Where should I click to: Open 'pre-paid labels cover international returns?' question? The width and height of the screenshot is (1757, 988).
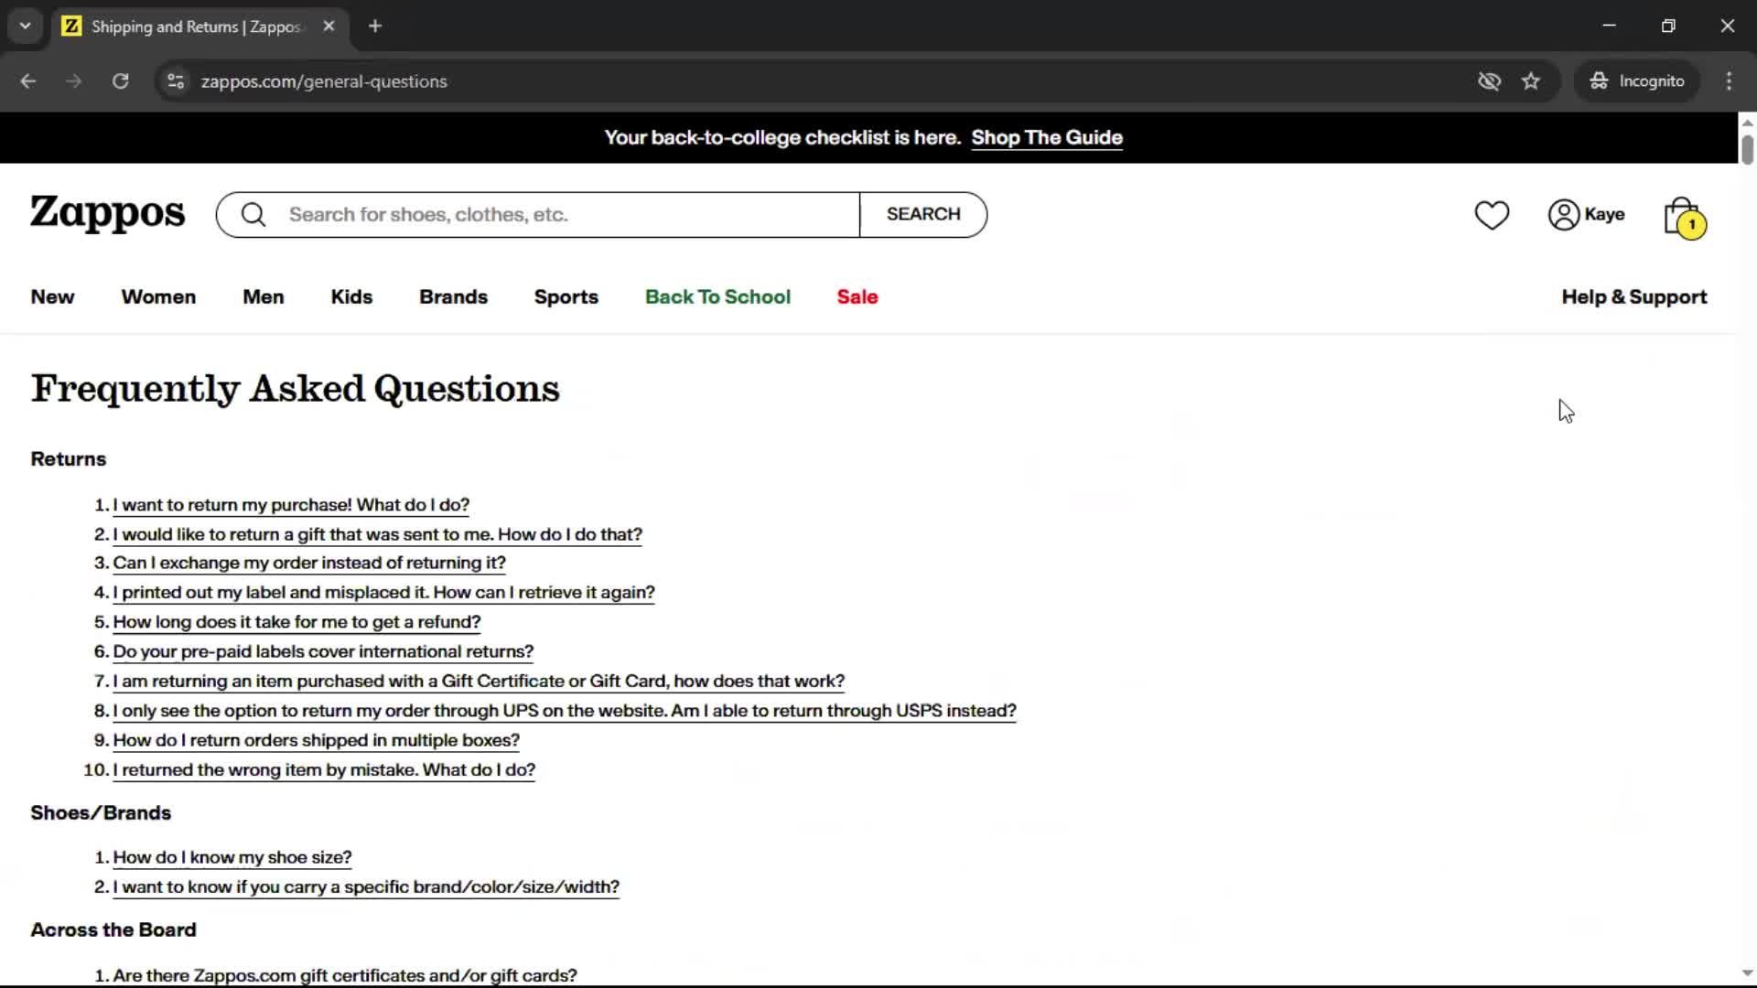(x=323, y=651)
